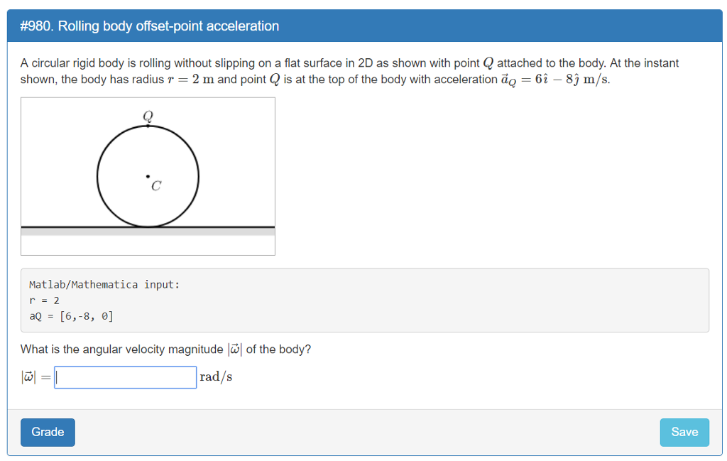Click the Save button
727x461 pixels.
(684, 432)
